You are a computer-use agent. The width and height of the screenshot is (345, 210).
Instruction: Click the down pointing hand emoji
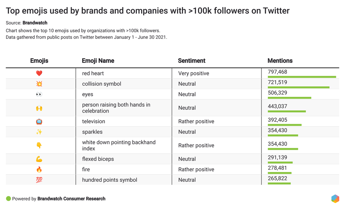pyautogui.click(x=39, y=145)
